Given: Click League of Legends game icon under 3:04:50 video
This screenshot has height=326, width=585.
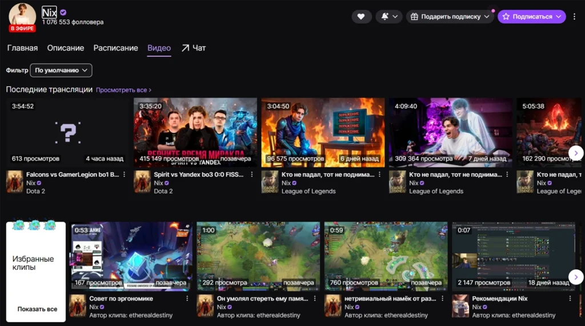Looking at the screenshot, I should [x=270, y=182].
